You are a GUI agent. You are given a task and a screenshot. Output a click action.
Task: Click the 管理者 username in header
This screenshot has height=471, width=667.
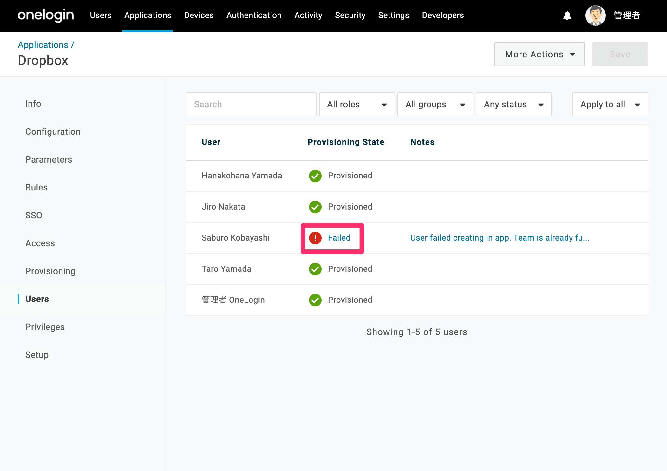(x=627, y=15)
